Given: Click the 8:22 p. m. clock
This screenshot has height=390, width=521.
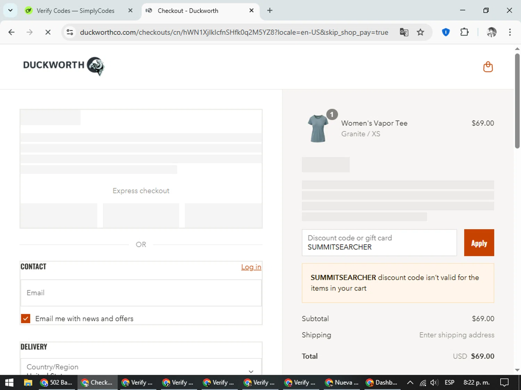Looking at the screenshot, I should click(476, 382).
